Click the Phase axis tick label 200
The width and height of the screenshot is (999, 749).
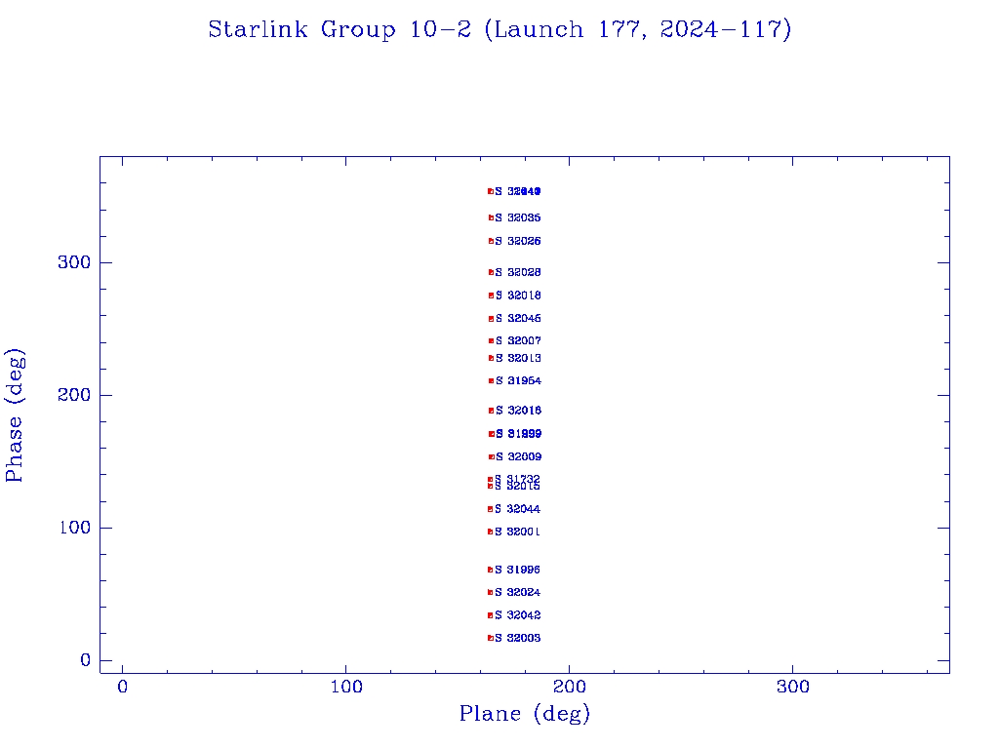click(74, 395)
